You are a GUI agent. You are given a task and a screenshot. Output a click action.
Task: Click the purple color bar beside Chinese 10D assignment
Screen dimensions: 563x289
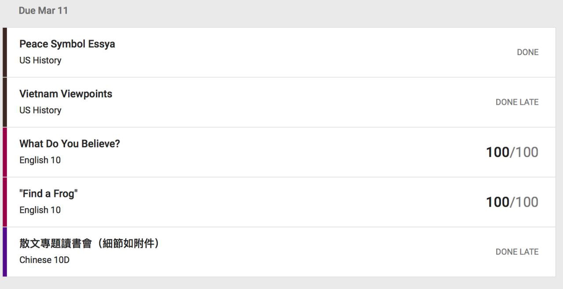pos(5,252)
